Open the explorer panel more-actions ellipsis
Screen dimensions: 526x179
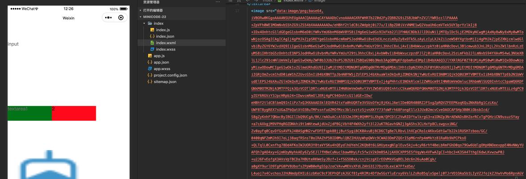pyautogui.click(x=218, y=2)
